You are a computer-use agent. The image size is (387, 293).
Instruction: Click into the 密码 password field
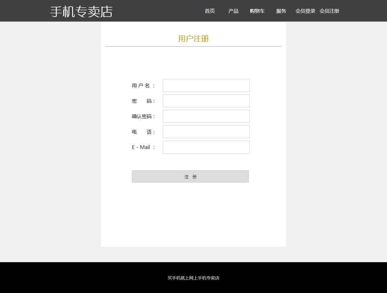tap(206, 101)
